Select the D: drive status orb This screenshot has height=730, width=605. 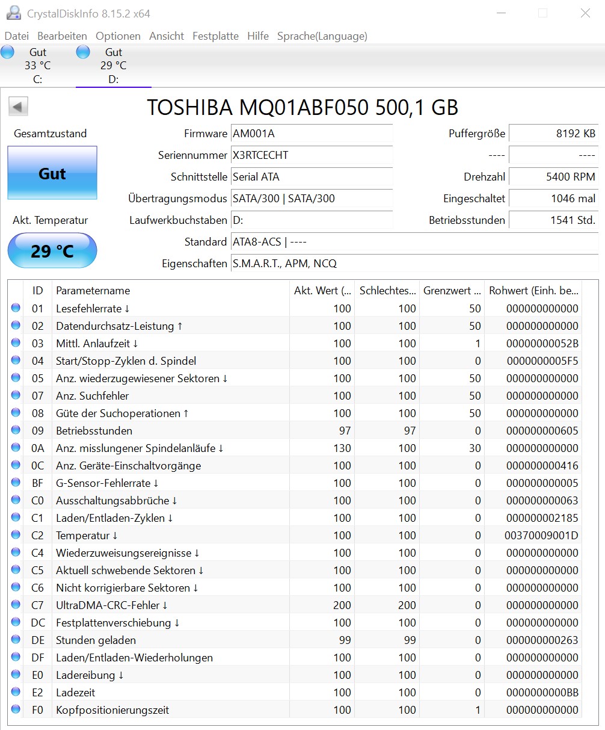83,52
